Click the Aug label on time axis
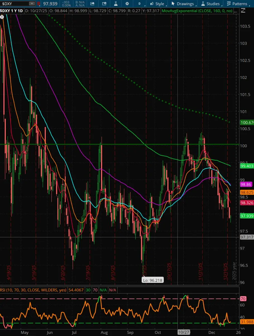The width and height of the screenshot is (254, 336). click(x=104, y=333)
